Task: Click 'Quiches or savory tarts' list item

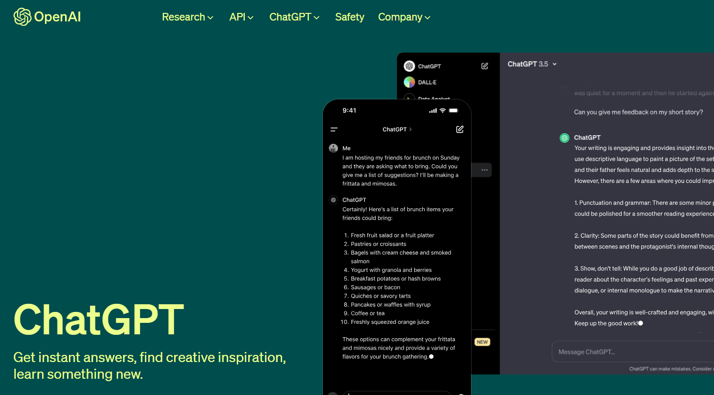Action: click(x=381, y=296)
